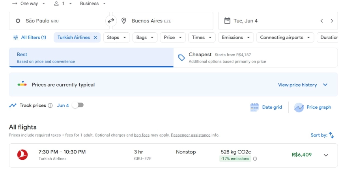Advance to the next departure date
Screen dimensions: 355x170
coord(332,21)
